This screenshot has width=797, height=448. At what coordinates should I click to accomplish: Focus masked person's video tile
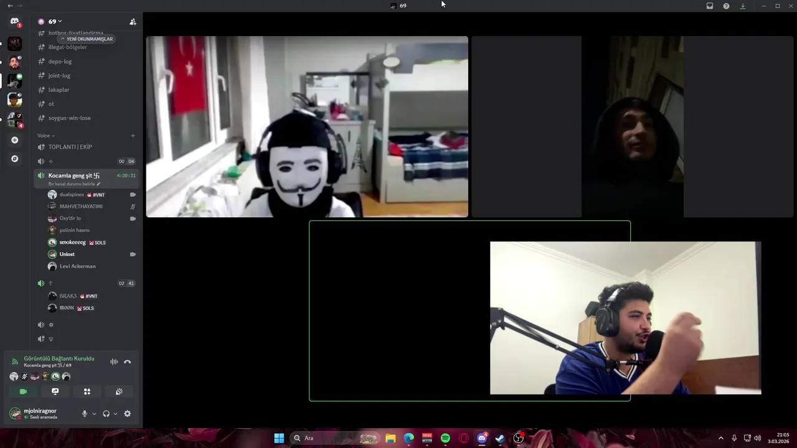pyautogui.click(x=307, y=126)
